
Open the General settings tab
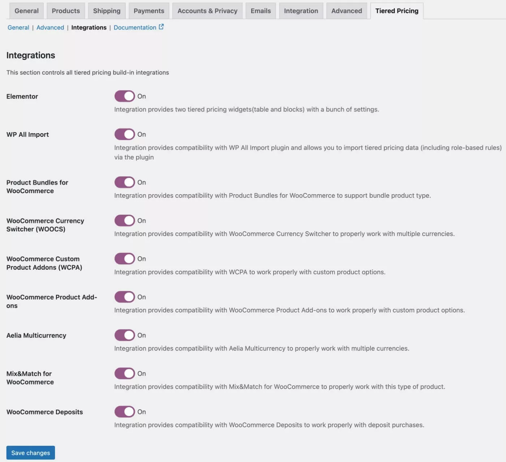[x=26, y=11]
